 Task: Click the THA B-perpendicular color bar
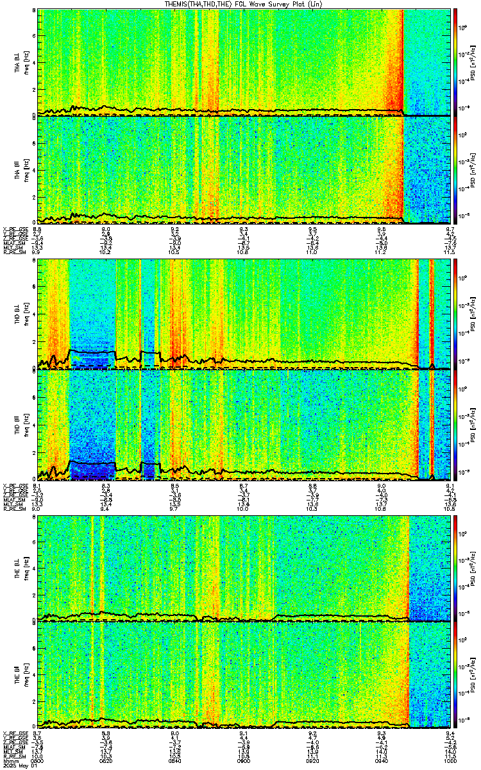pos(455,62)
